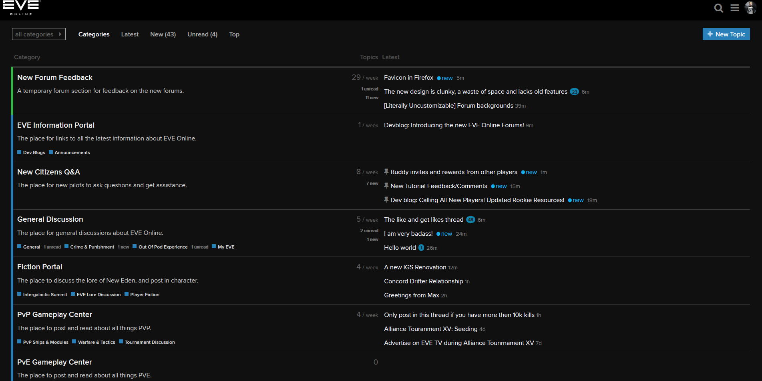This screenshot has width=762, height=381.
Task: Open Warfare & Tactics subcategory
Action: [x=94, y=342]
